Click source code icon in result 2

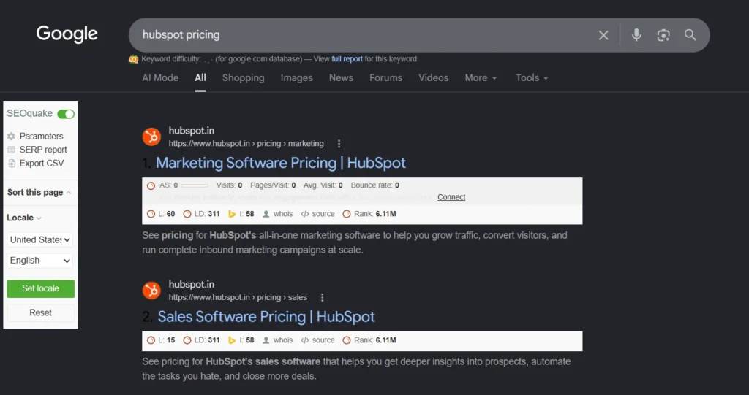pos(305,341)
